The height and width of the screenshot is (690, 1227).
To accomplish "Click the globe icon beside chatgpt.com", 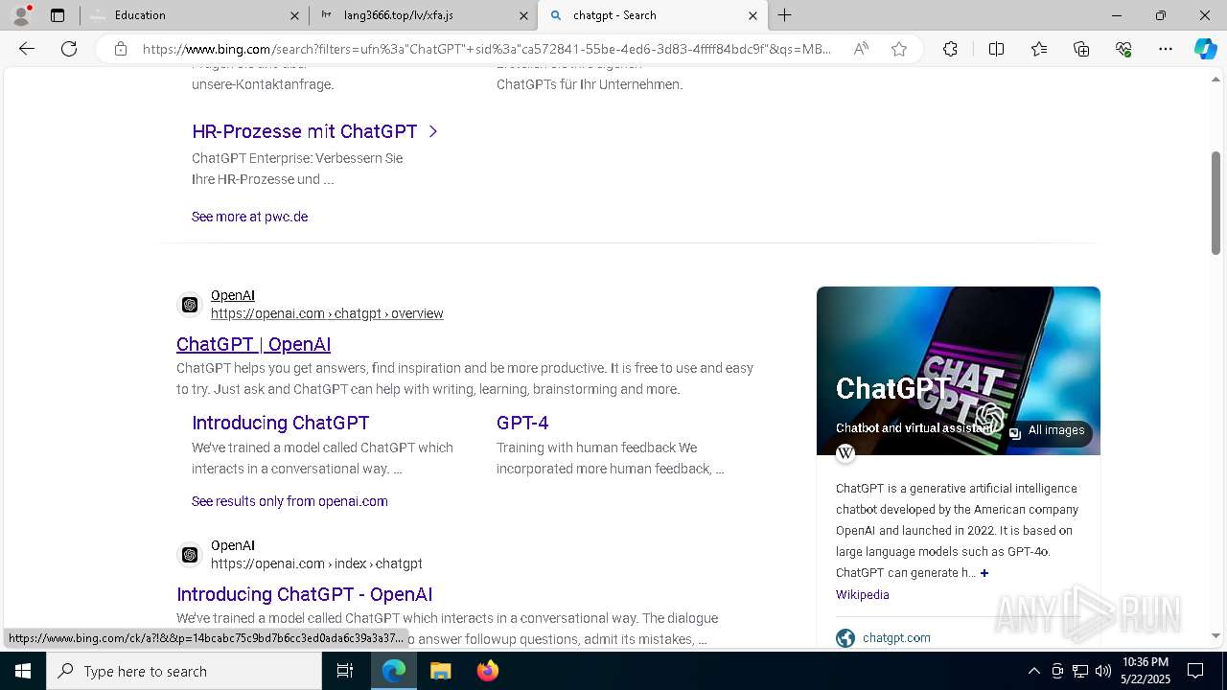I will [845, 638].
